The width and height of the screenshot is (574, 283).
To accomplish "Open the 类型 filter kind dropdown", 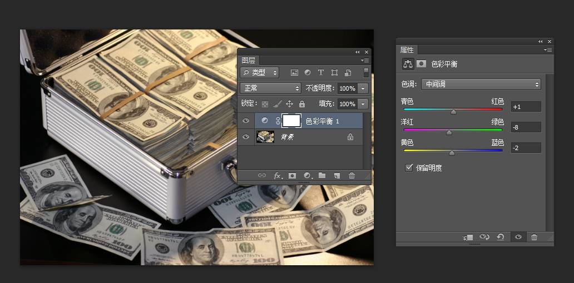I will (x=260, y=72).
